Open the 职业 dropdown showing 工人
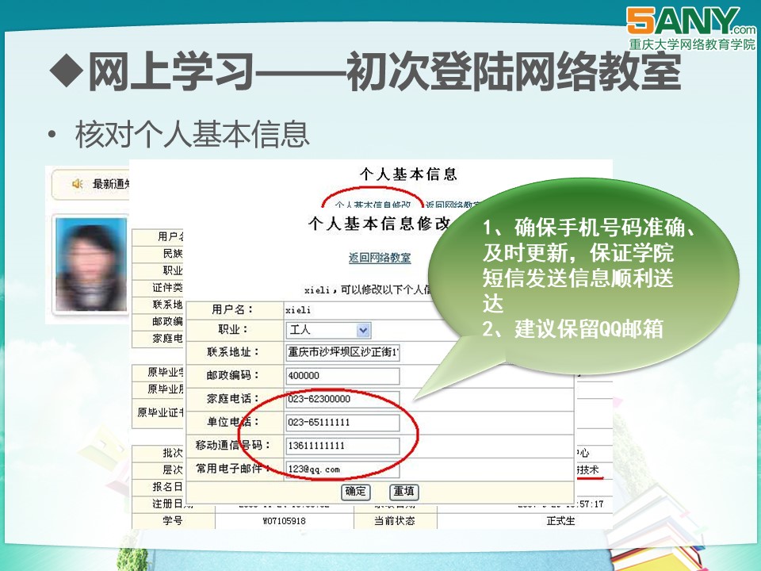The image size is (761, 571). point(328,330)
